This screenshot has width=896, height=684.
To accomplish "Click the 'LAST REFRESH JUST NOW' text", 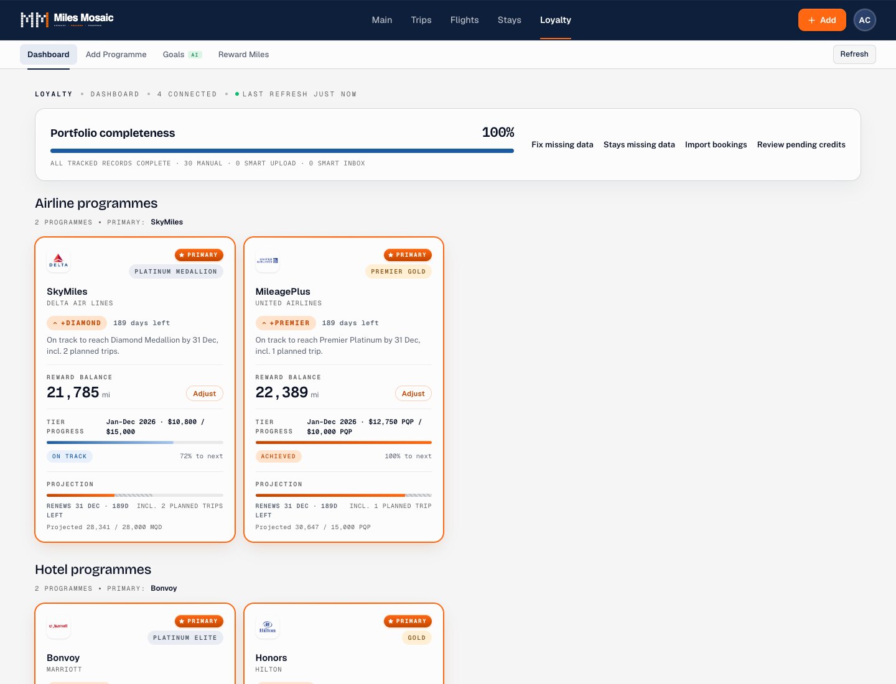I will (299, 95).
